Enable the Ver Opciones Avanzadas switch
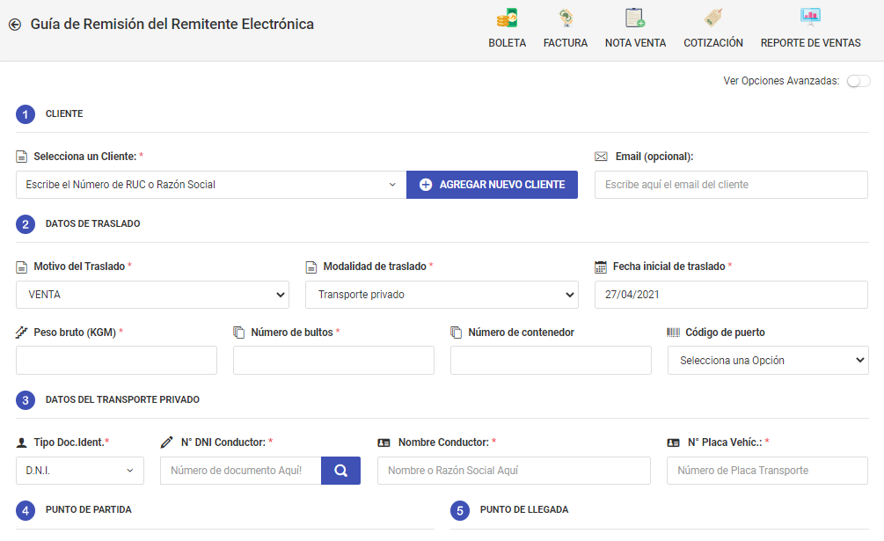Image resolution: width=884 pixels, height=541 pixels. coord(858,81)
